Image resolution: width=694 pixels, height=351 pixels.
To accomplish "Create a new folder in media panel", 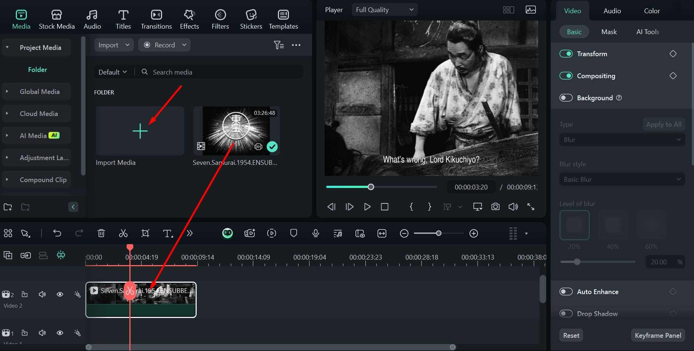I will tap(8, 207).
